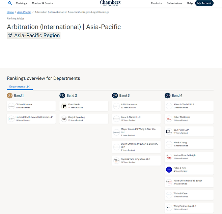This screenshot has height=214, width=222.
Task: Open the Band 2 heading link
Action: click(72, 96)
